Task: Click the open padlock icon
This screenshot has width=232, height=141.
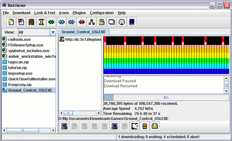Action: [x=102, y=22]
